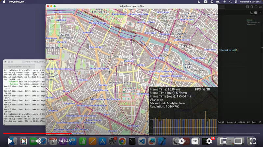Split the VS Code editor right
This screenshot has height=147, width=263.
pyautogui.click(x=256, y=13)
